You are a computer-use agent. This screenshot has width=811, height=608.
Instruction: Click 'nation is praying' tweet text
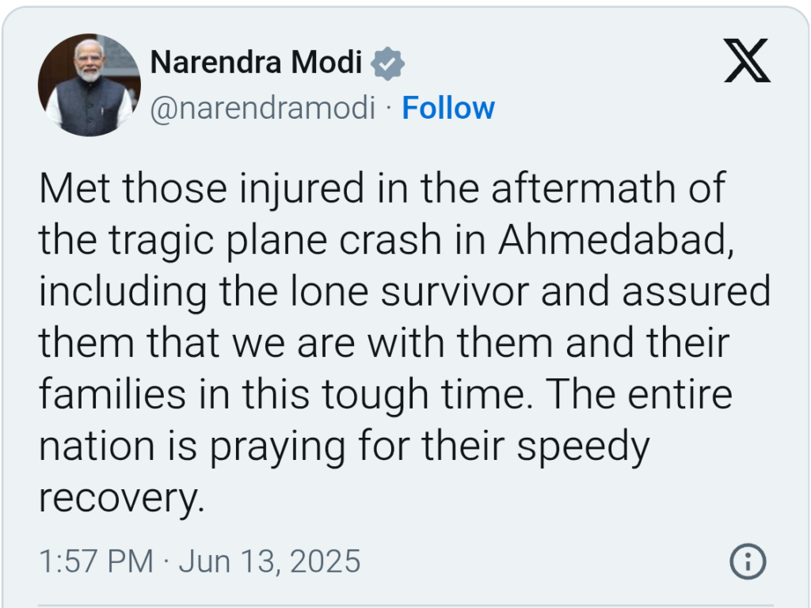[x=192, y=446]
